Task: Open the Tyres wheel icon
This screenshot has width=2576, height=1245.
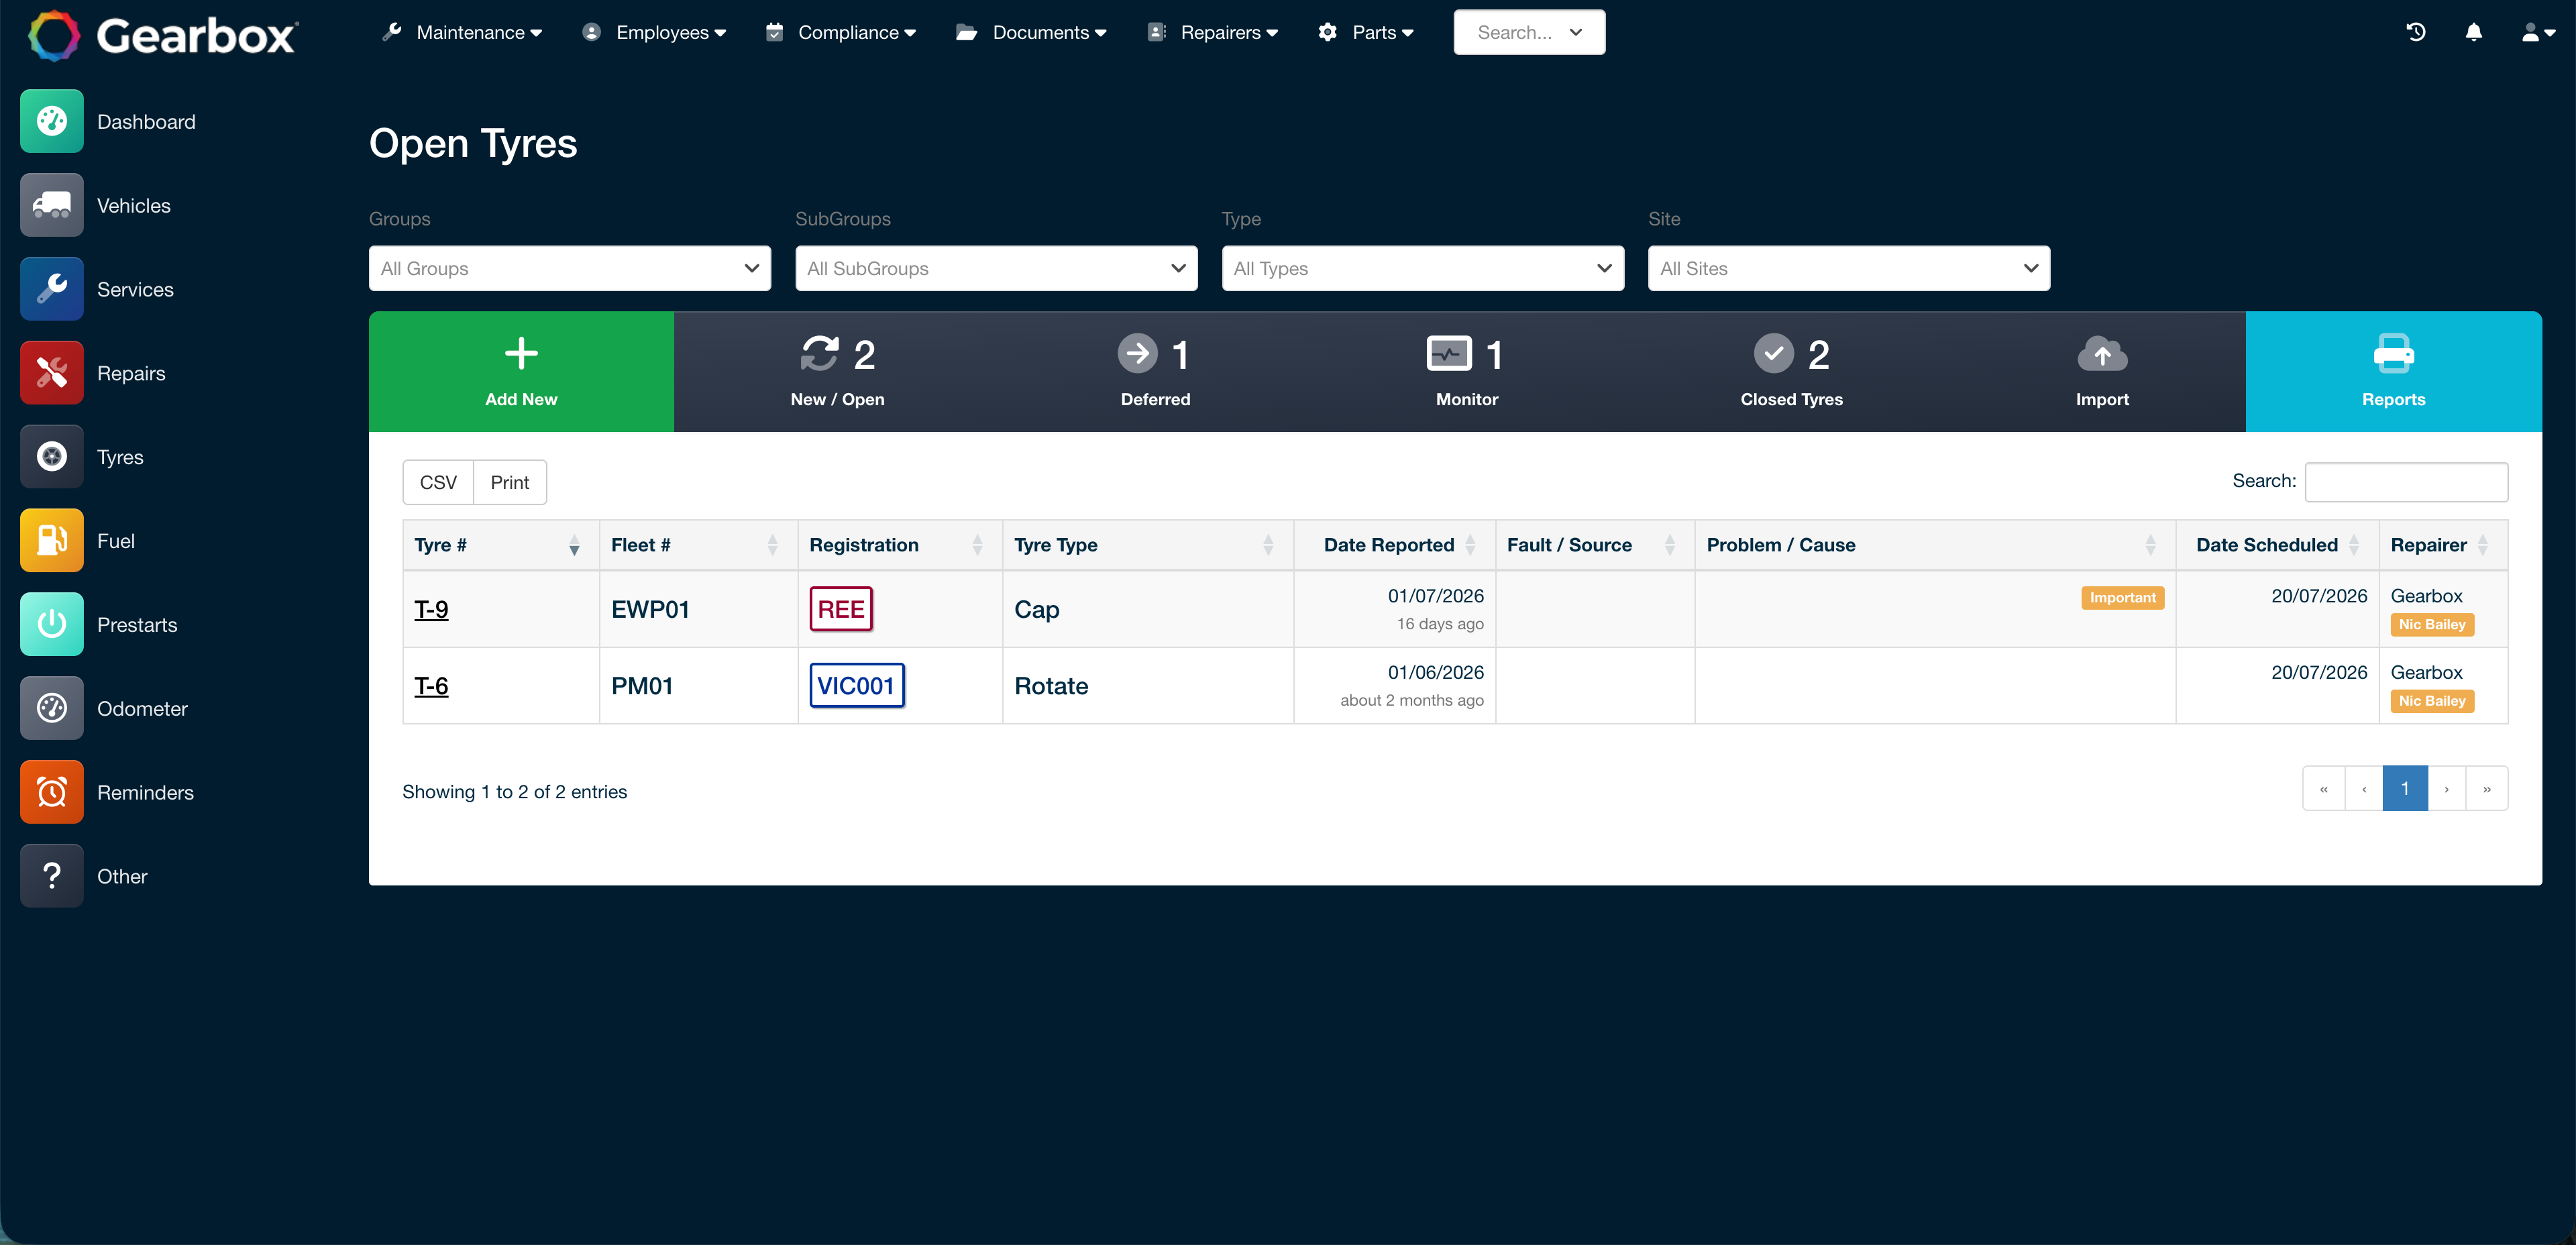Action: (x=52, y=457)
